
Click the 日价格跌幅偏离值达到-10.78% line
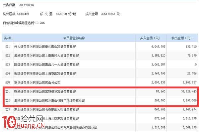(24, 23)
